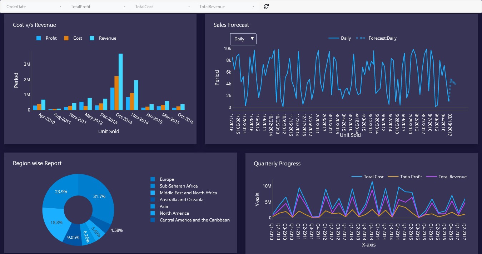Click the Period axis title in Cost v/s Revenue

click(16, 80)
